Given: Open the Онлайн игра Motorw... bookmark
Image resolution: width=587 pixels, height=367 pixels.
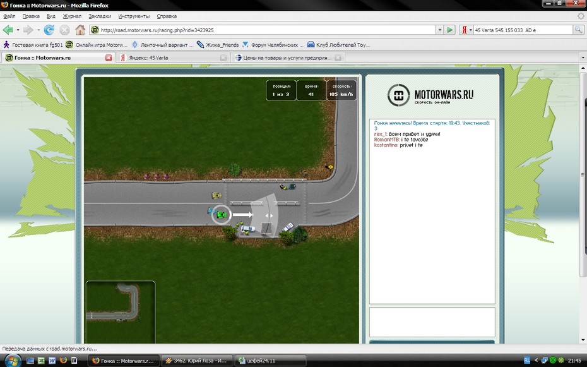Looking at the screenshot, I should coord(97,45).
